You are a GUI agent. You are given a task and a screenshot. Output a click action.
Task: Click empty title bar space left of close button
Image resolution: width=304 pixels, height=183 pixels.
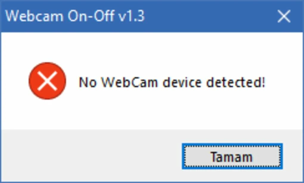(209, 16)
